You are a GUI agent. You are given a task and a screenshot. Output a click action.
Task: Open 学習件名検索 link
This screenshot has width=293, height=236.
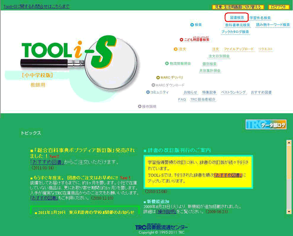(x=260, y=18)
